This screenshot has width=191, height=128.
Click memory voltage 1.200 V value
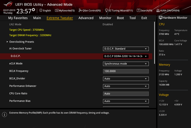(178, 74)
